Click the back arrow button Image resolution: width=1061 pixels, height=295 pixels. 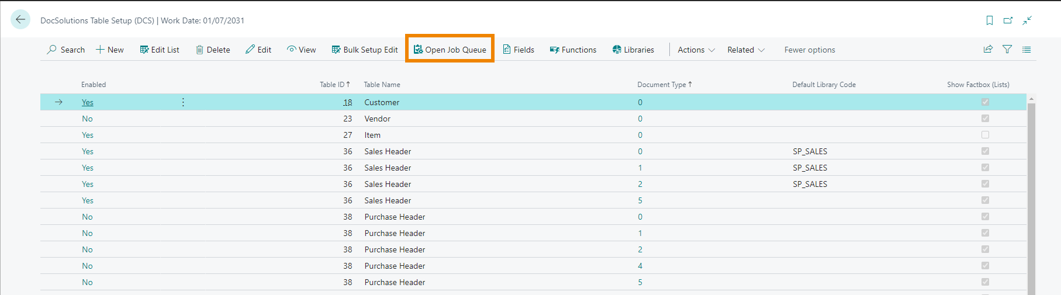(20, 19)
